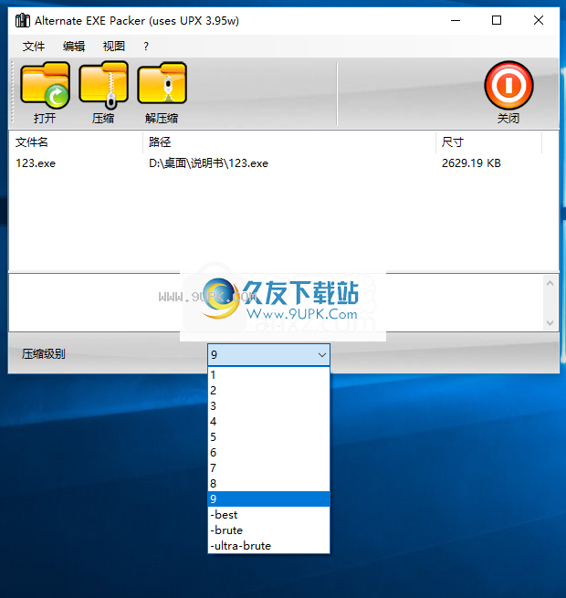Select compression level 6 in the list
Screen dimensions: 566x598
coord(269,453)
